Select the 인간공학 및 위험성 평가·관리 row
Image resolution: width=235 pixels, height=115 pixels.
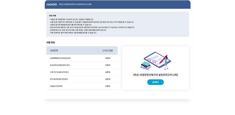tap(82, 65)
